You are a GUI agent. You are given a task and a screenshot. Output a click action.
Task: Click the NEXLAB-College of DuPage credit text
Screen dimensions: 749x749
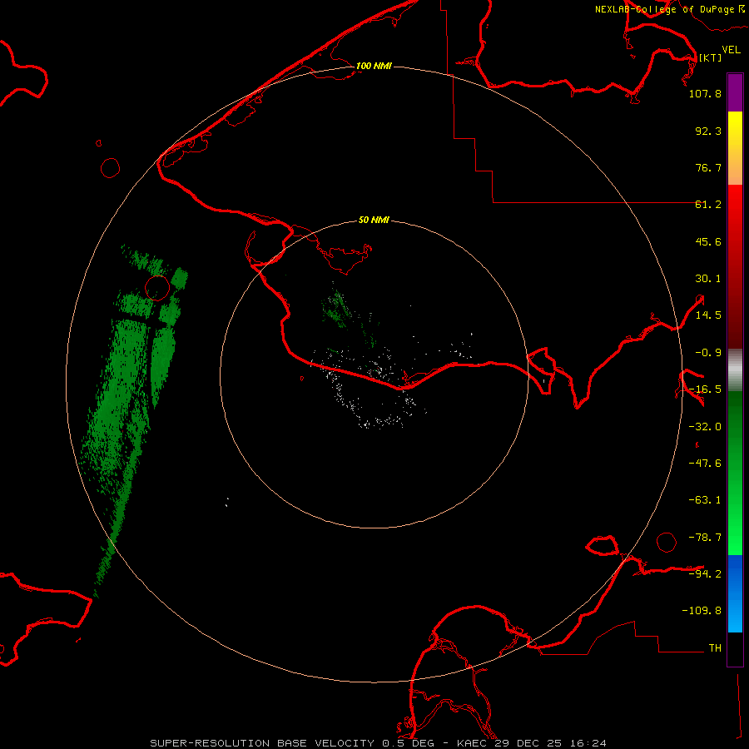tap(666, 9)
